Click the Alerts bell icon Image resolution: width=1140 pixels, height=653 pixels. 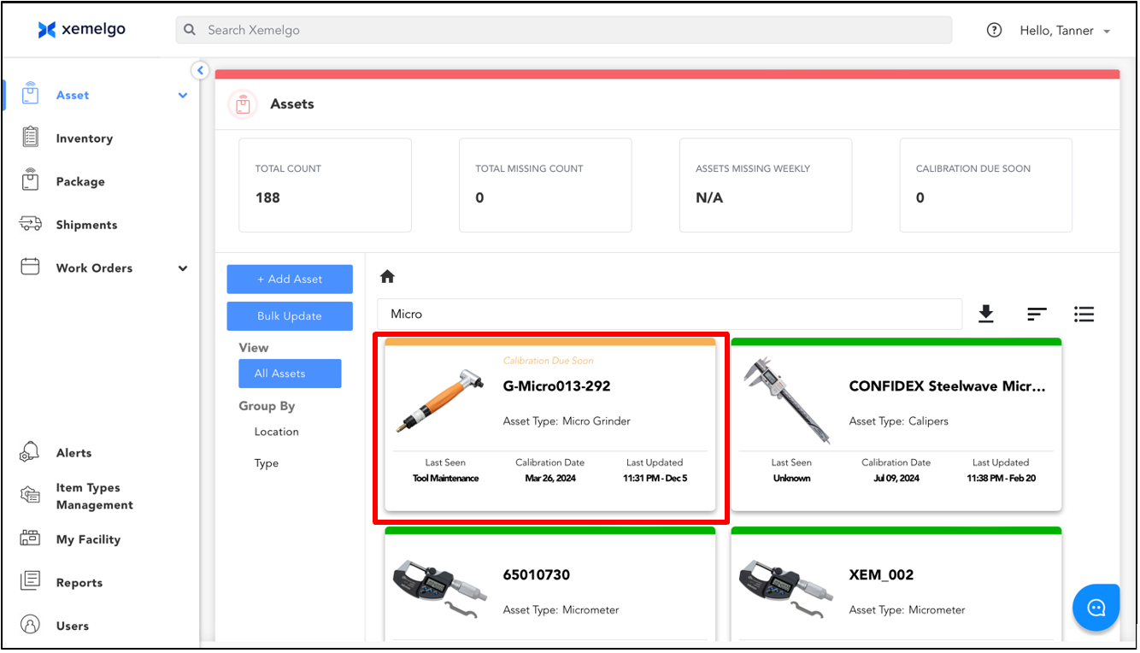(x=31, y=452)
